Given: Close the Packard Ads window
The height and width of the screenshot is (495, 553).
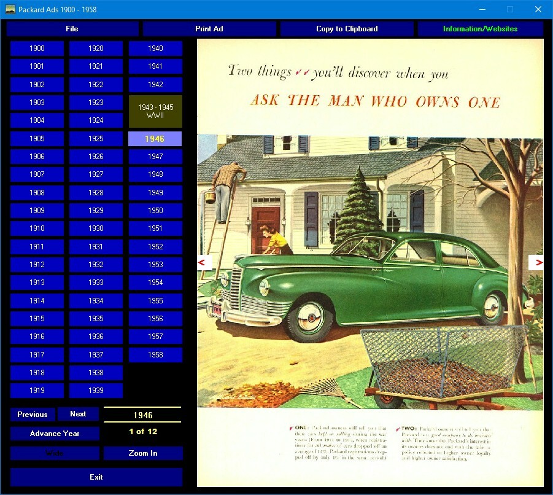Looking at the screenshot, I should tap(538, 10).
